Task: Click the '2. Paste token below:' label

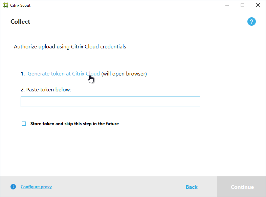Action: point(46,90)
